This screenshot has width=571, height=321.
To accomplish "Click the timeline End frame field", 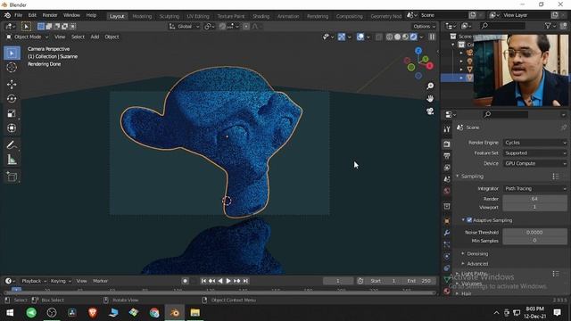I will tap(419, 281).
